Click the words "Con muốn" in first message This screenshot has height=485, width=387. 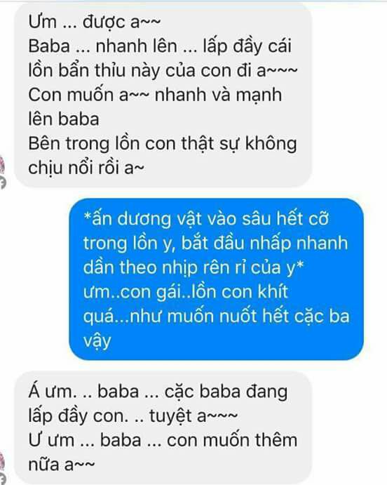coord(71,95)
